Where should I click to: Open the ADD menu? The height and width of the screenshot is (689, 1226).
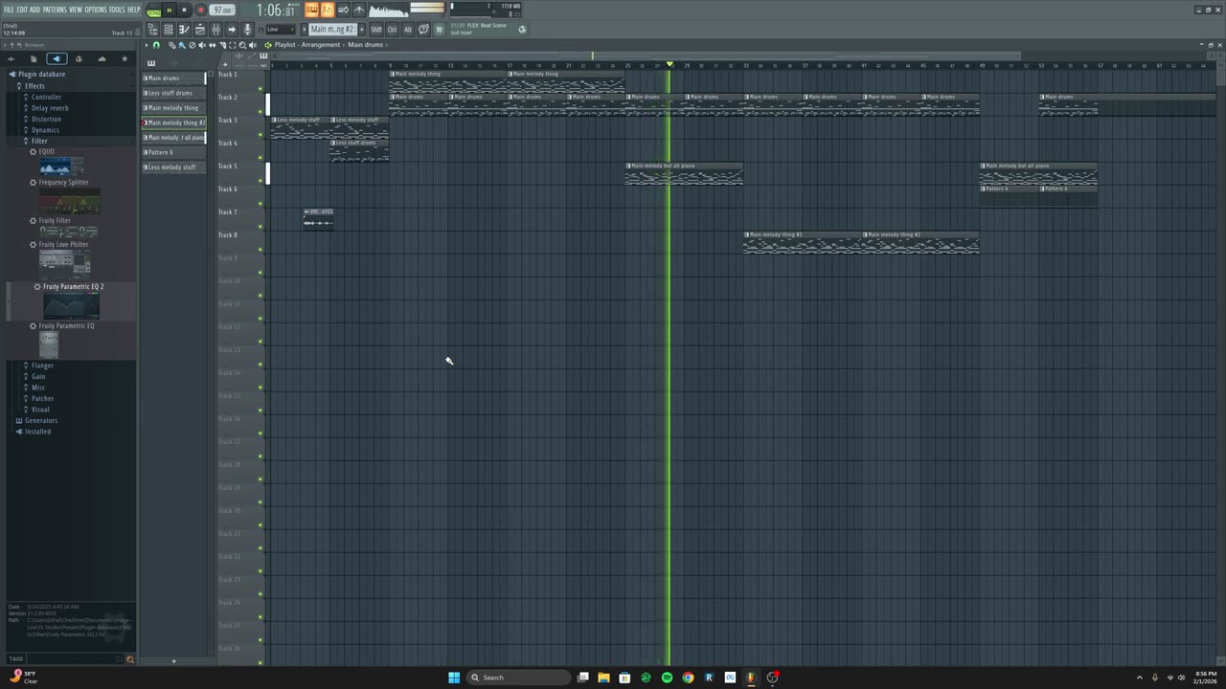click(35, 10)
